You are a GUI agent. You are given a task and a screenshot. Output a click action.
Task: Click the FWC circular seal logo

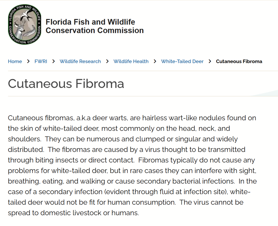[25, 24]
